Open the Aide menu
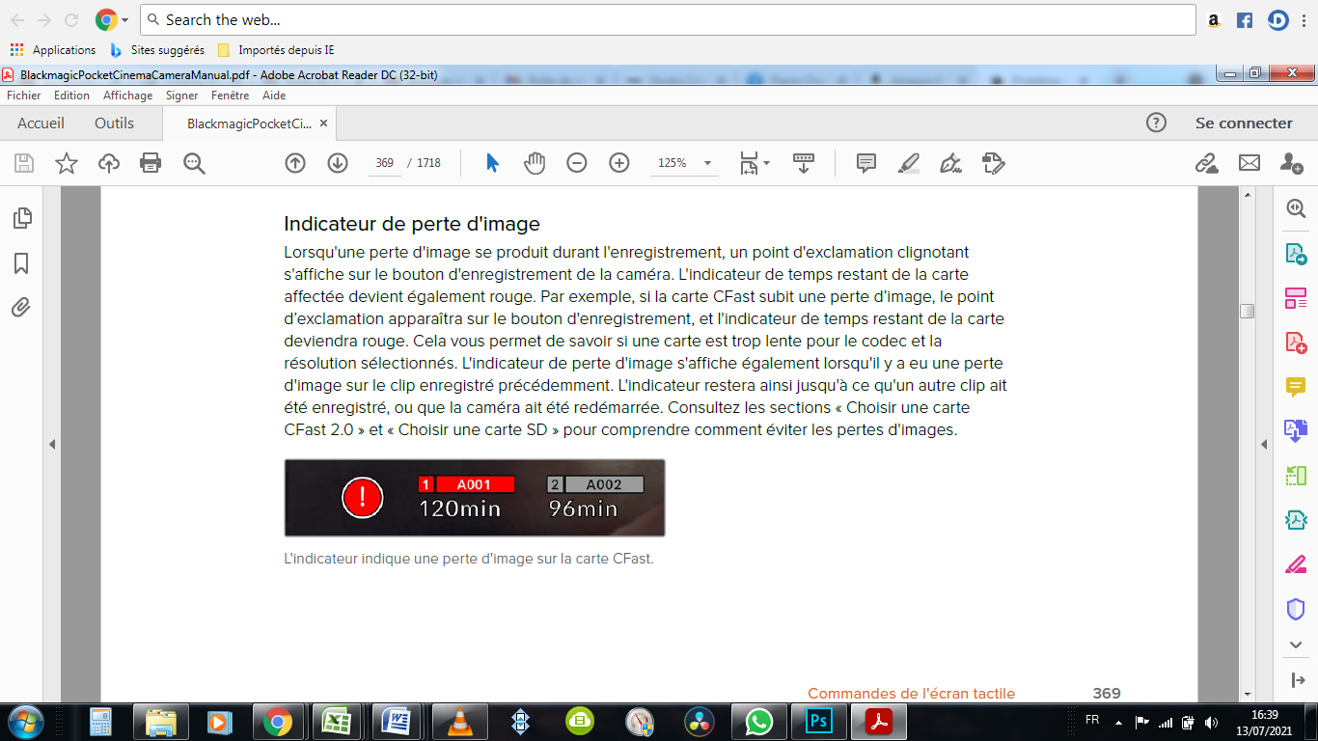The width and height of the screenshot is (1318, 741). coord(274,96)
